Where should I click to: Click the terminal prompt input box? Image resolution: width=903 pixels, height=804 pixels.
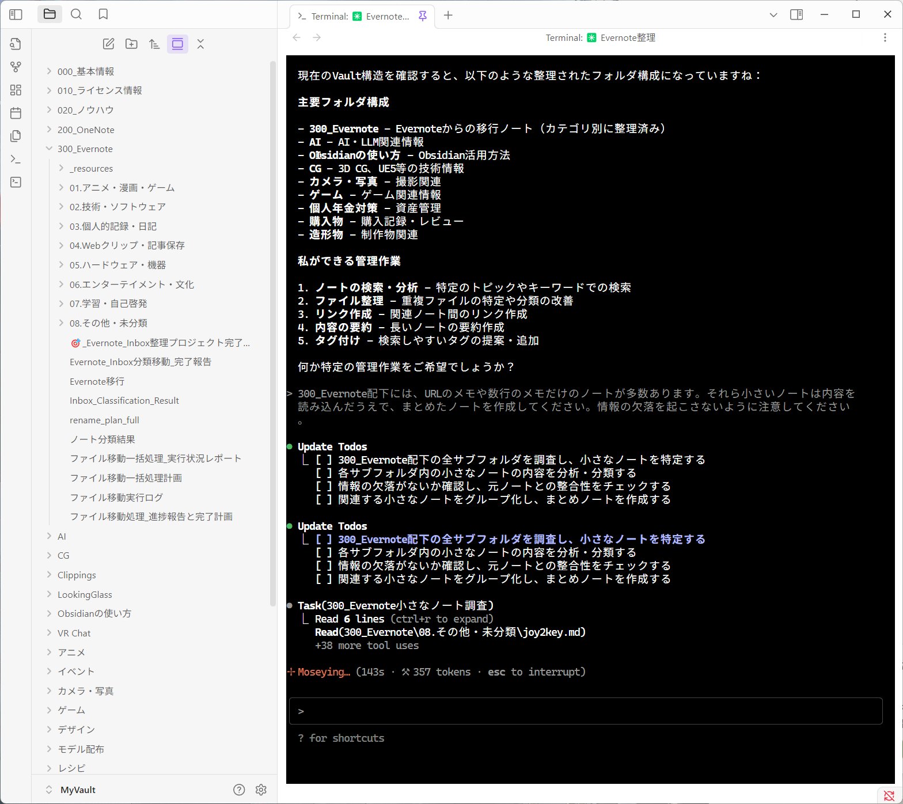(586, 711)
